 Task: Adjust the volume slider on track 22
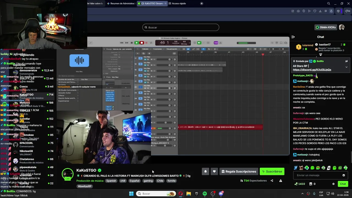[x=164, y=88]
